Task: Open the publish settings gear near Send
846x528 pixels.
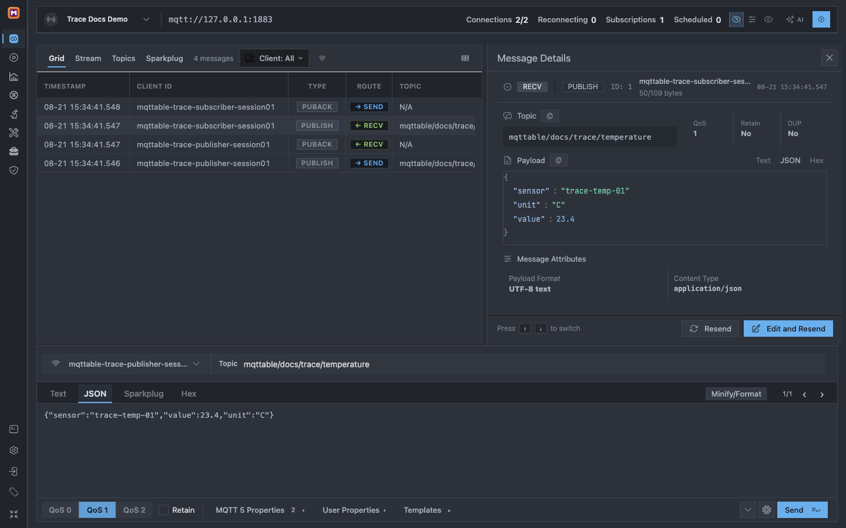Action: click(x=767, y=510)
